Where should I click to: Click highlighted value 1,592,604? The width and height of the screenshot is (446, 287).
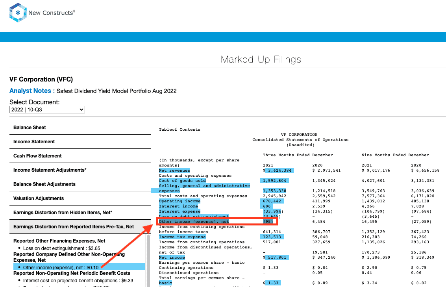pos(274,181)
